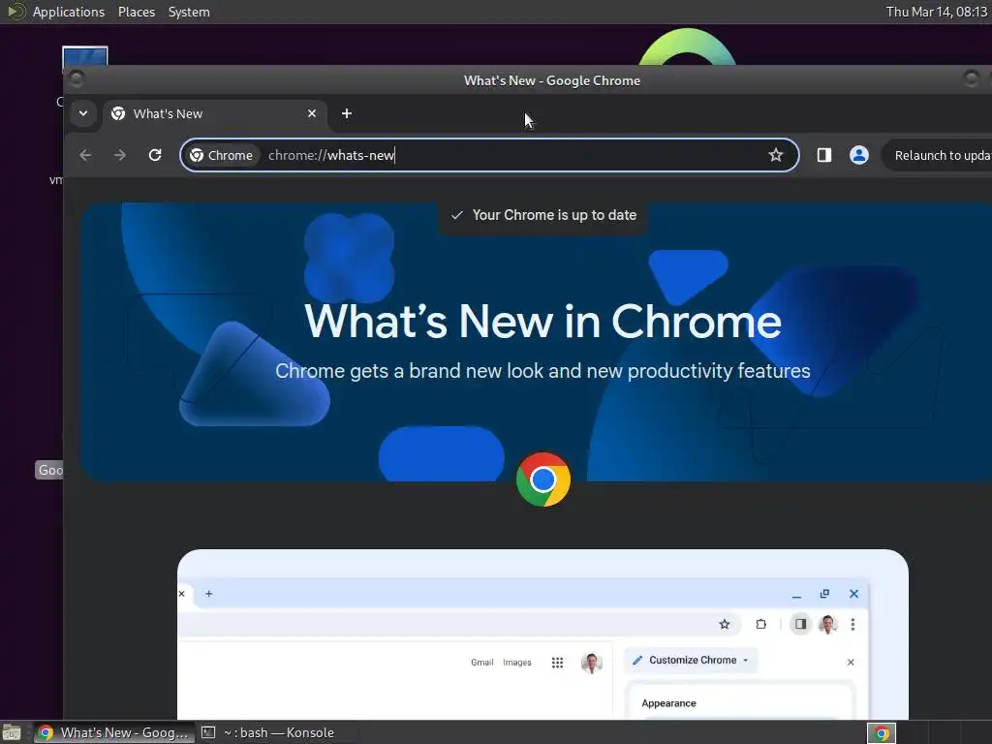Click the side panel icon in preview
The image size is (992, 744).
coord(800,625)
